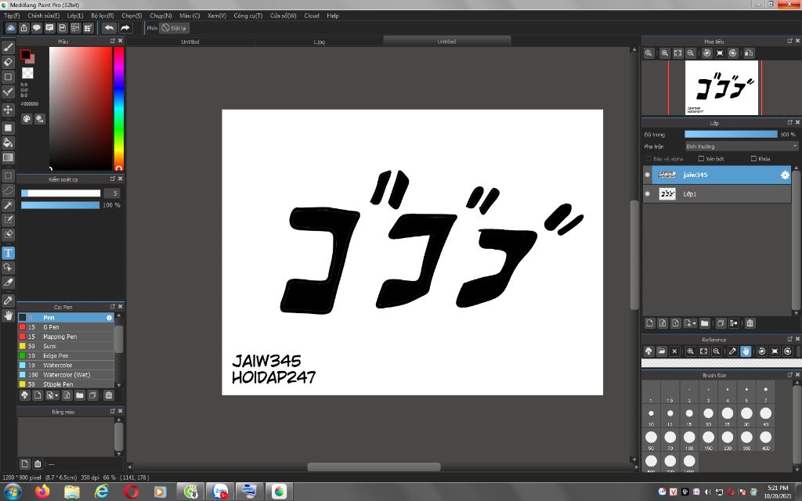This screenshot has height=501, width=802.
Task: Select the Hand tool
Action: click(8, 315)
